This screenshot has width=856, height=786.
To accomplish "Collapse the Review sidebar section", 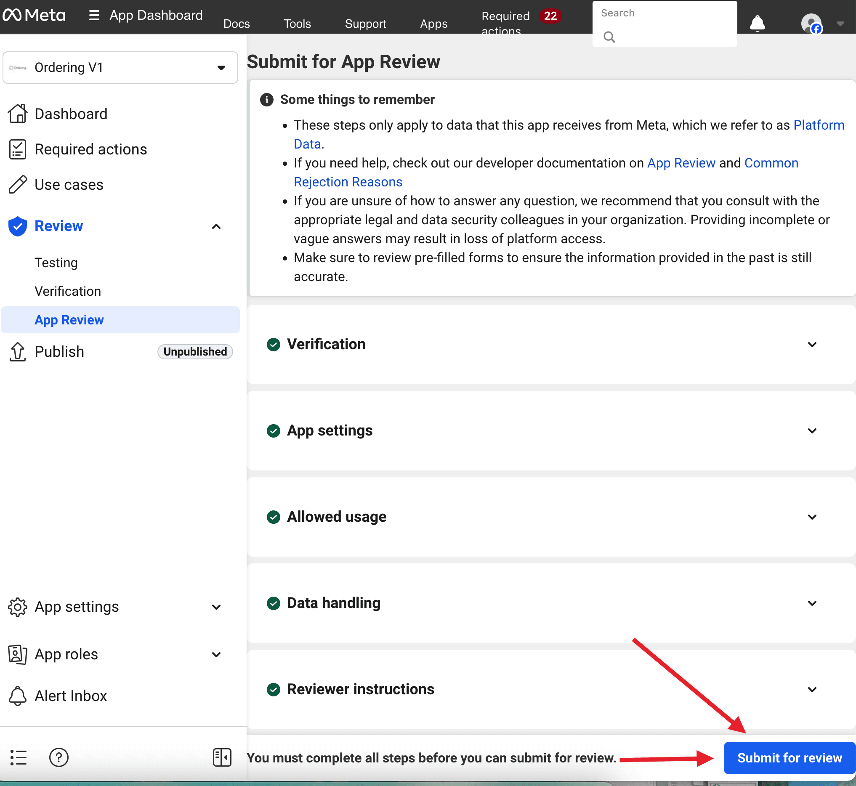I will tap(216, 226).
